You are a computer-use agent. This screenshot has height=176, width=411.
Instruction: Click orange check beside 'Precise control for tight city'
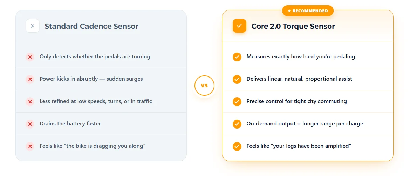[x=237, y=102]
